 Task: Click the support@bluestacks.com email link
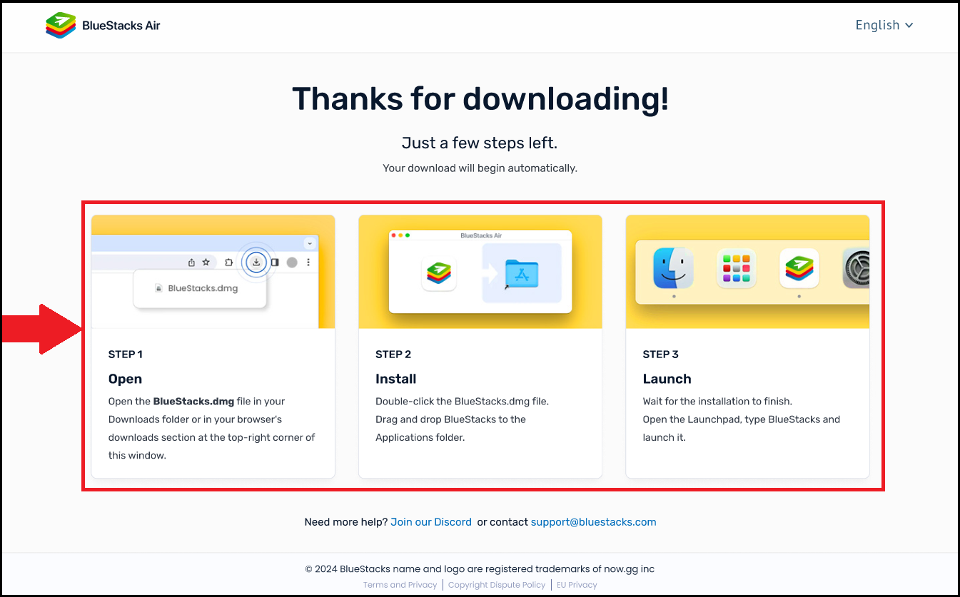coord(593,521)
